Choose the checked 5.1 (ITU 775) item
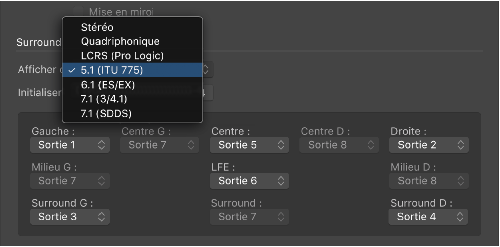The image size is (500, 247). coord(112,70)
